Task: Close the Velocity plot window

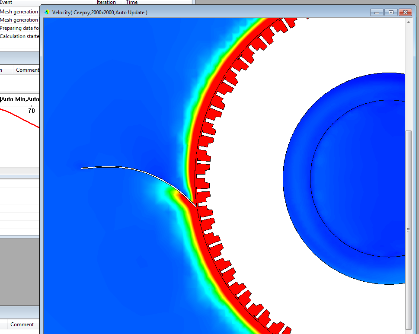Action: (405, 13)
